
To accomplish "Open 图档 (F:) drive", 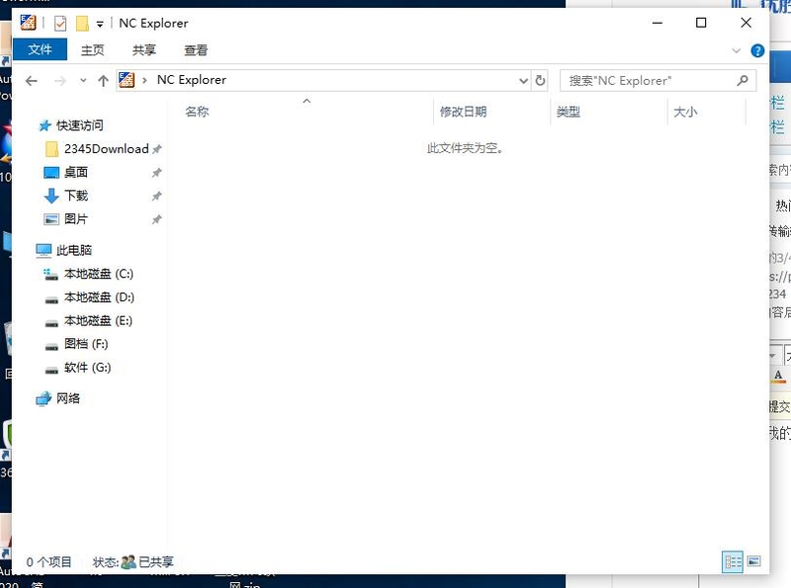I will (86, 344).
